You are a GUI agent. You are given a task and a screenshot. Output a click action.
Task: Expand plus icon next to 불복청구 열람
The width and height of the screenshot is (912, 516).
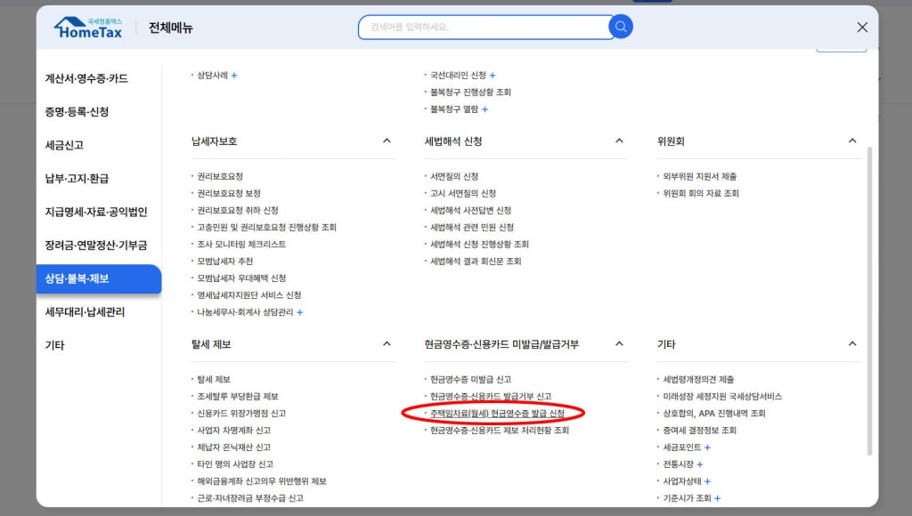(485, 109)
